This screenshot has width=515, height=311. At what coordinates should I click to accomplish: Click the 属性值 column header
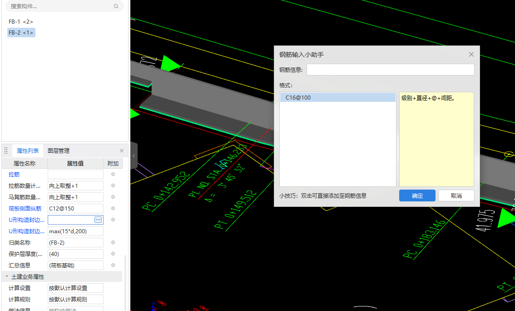click(x=75, y=163)
